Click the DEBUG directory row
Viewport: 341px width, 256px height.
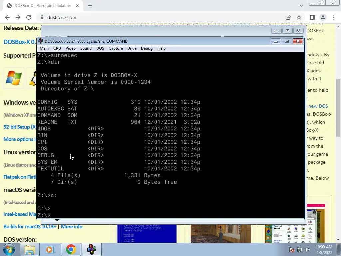click(x=119, y=155)
